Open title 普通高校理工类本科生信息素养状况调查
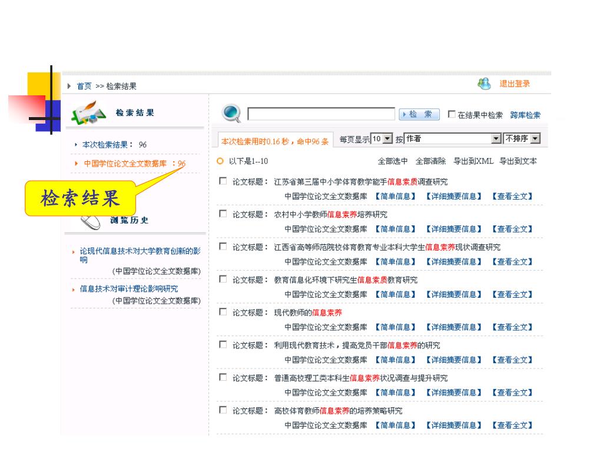Image resolution: width=603 pixels, height=452 pixels. coord(361,378)
